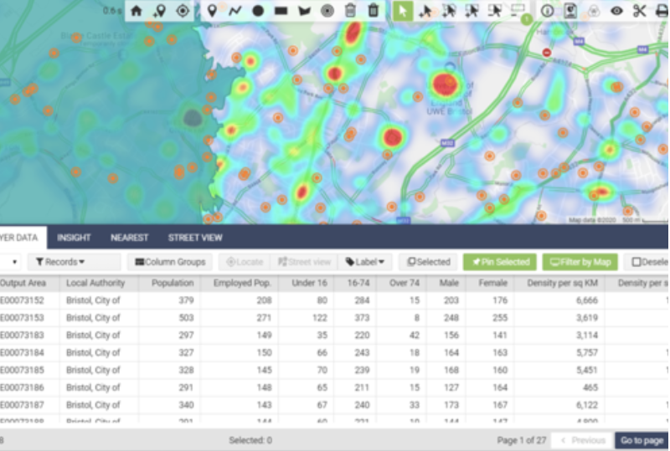Click population value 503

point(186,318)
